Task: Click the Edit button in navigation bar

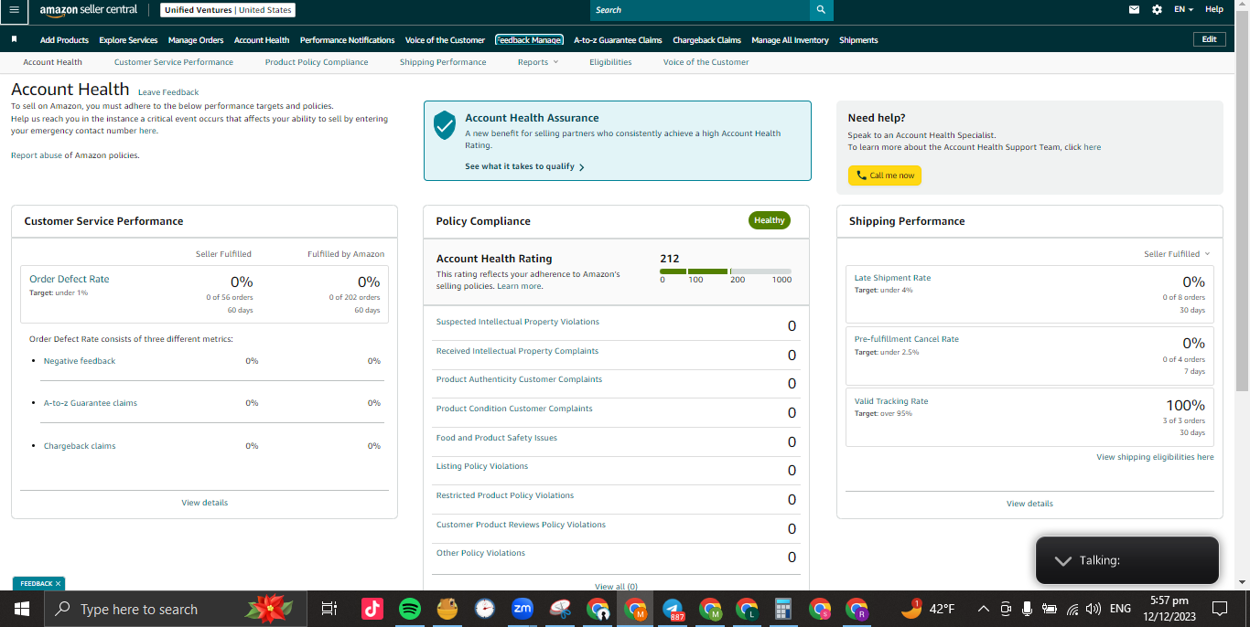Action: pos(1209,39)
